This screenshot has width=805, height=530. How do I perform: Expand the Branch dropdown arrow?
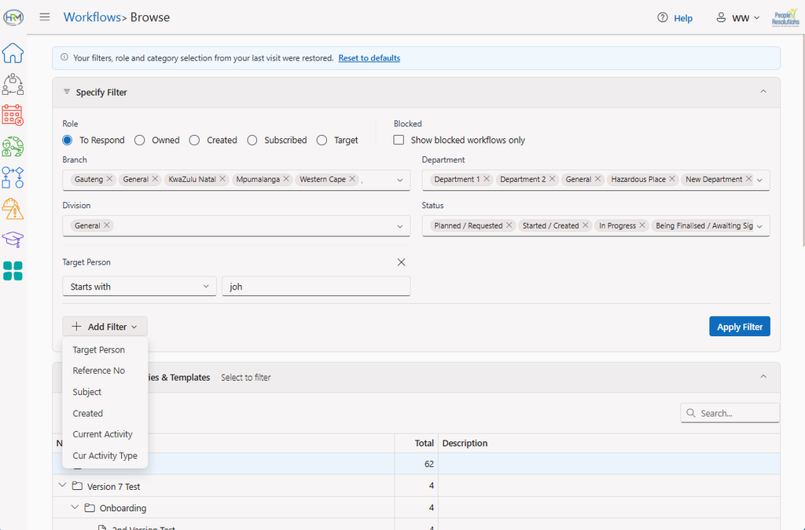400,180
